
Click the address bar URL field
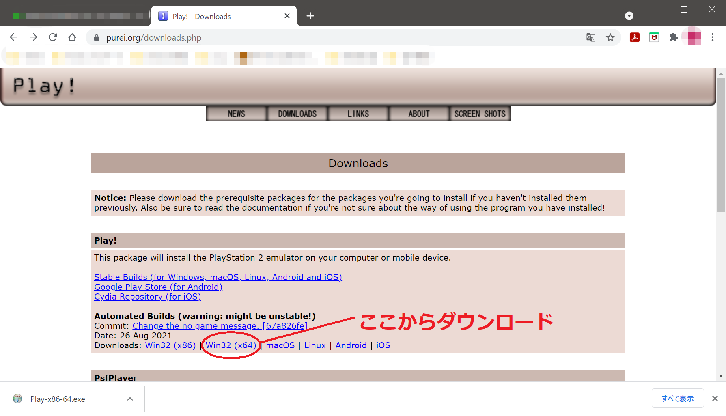coord(325,38)
